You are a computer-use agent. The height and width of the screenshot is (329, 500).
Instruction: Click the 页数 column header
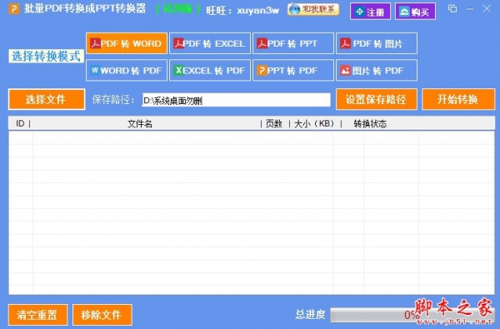point(274,123)
